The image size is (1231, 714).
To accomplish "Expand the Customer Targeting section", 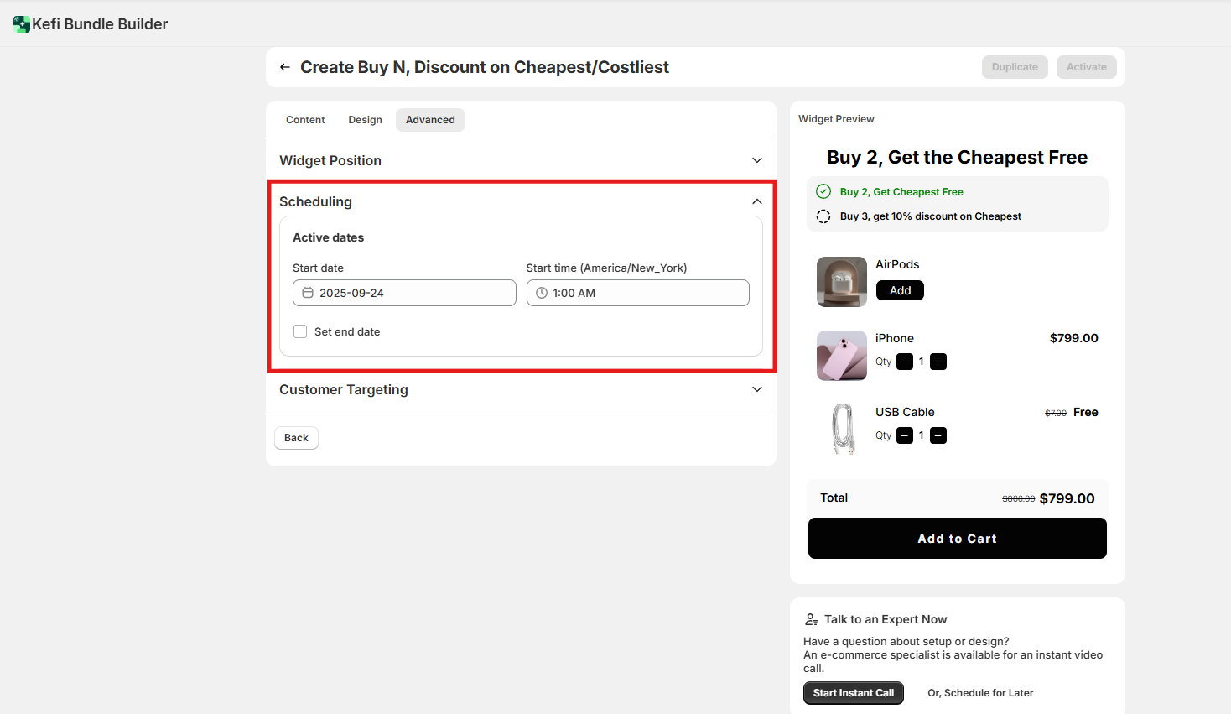I will pyautogui.click(x=756, y=389).
